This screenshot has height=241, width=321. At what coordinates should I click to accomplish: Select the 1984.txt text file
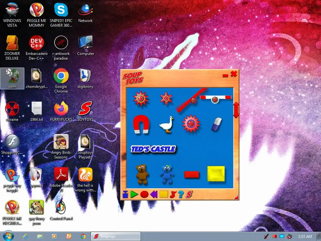click(36, 112)
